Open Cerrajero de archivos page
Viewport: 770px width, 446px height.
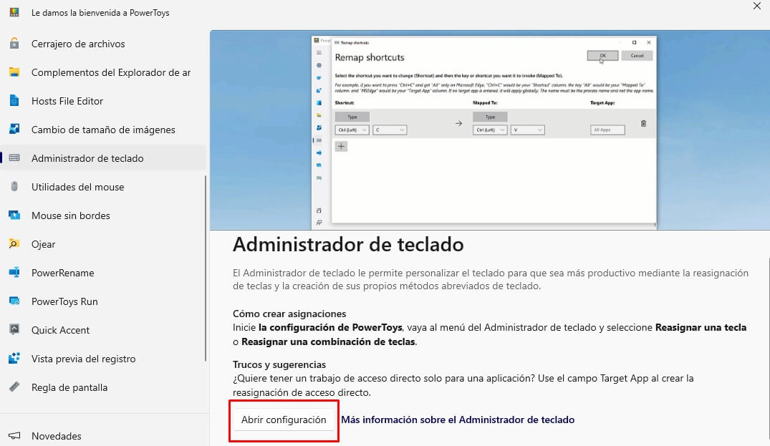103,44
